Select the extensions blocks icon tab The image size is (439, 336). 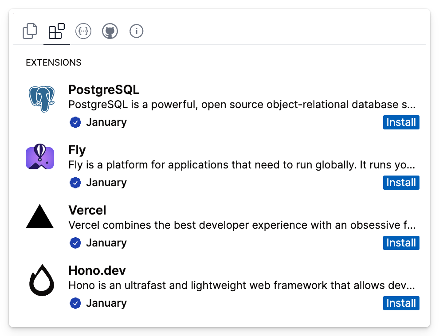pos(57,31)
